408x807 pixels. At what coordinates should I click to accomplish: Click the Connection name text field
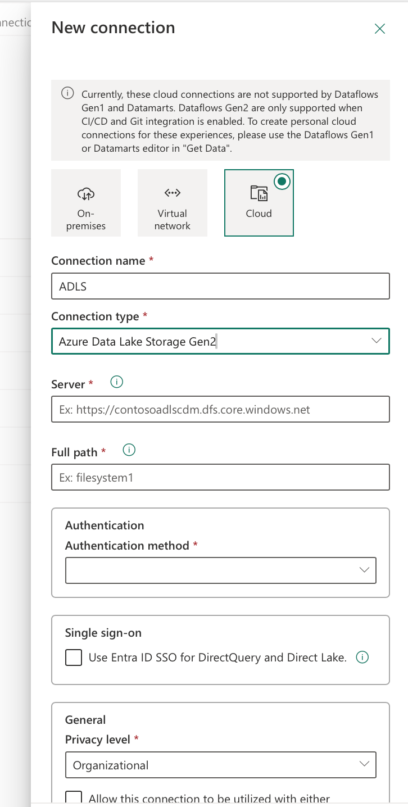point(220,286)
